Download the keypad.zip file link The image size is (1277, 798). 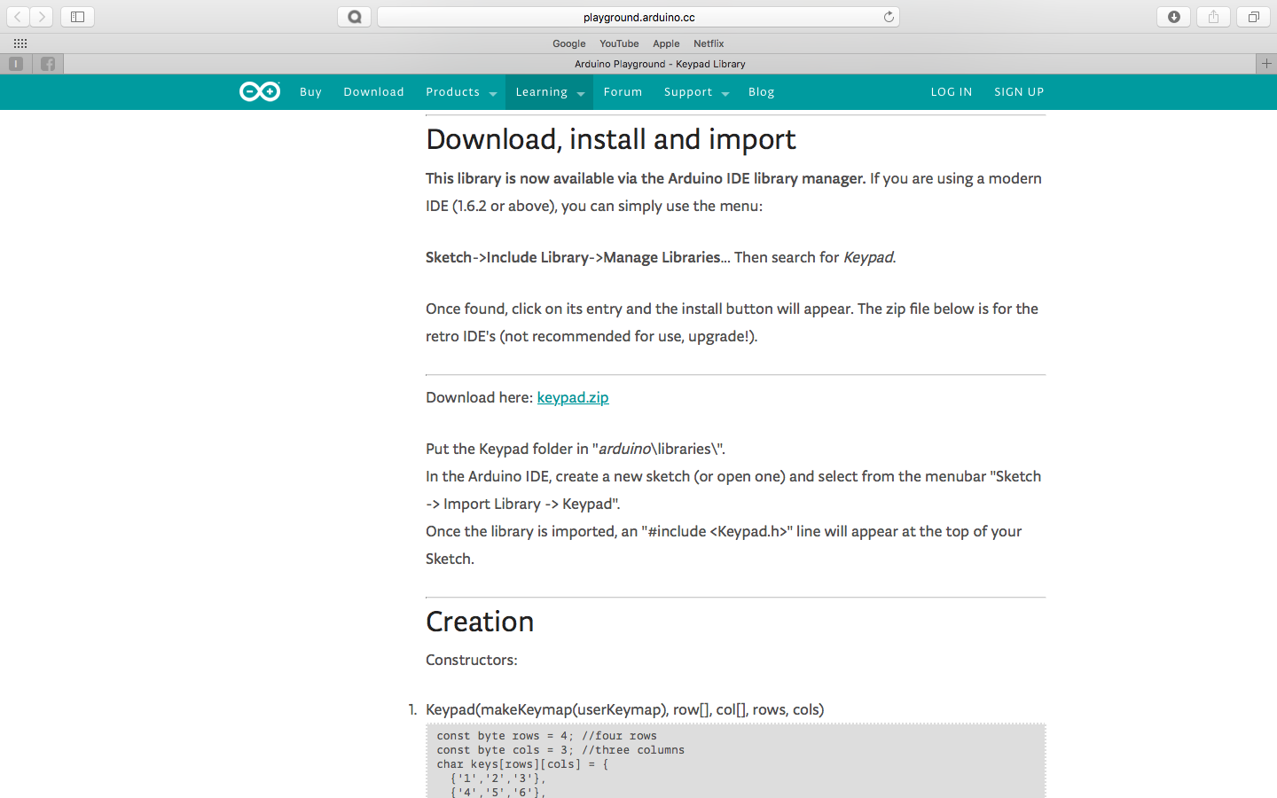tap(573, 397)
